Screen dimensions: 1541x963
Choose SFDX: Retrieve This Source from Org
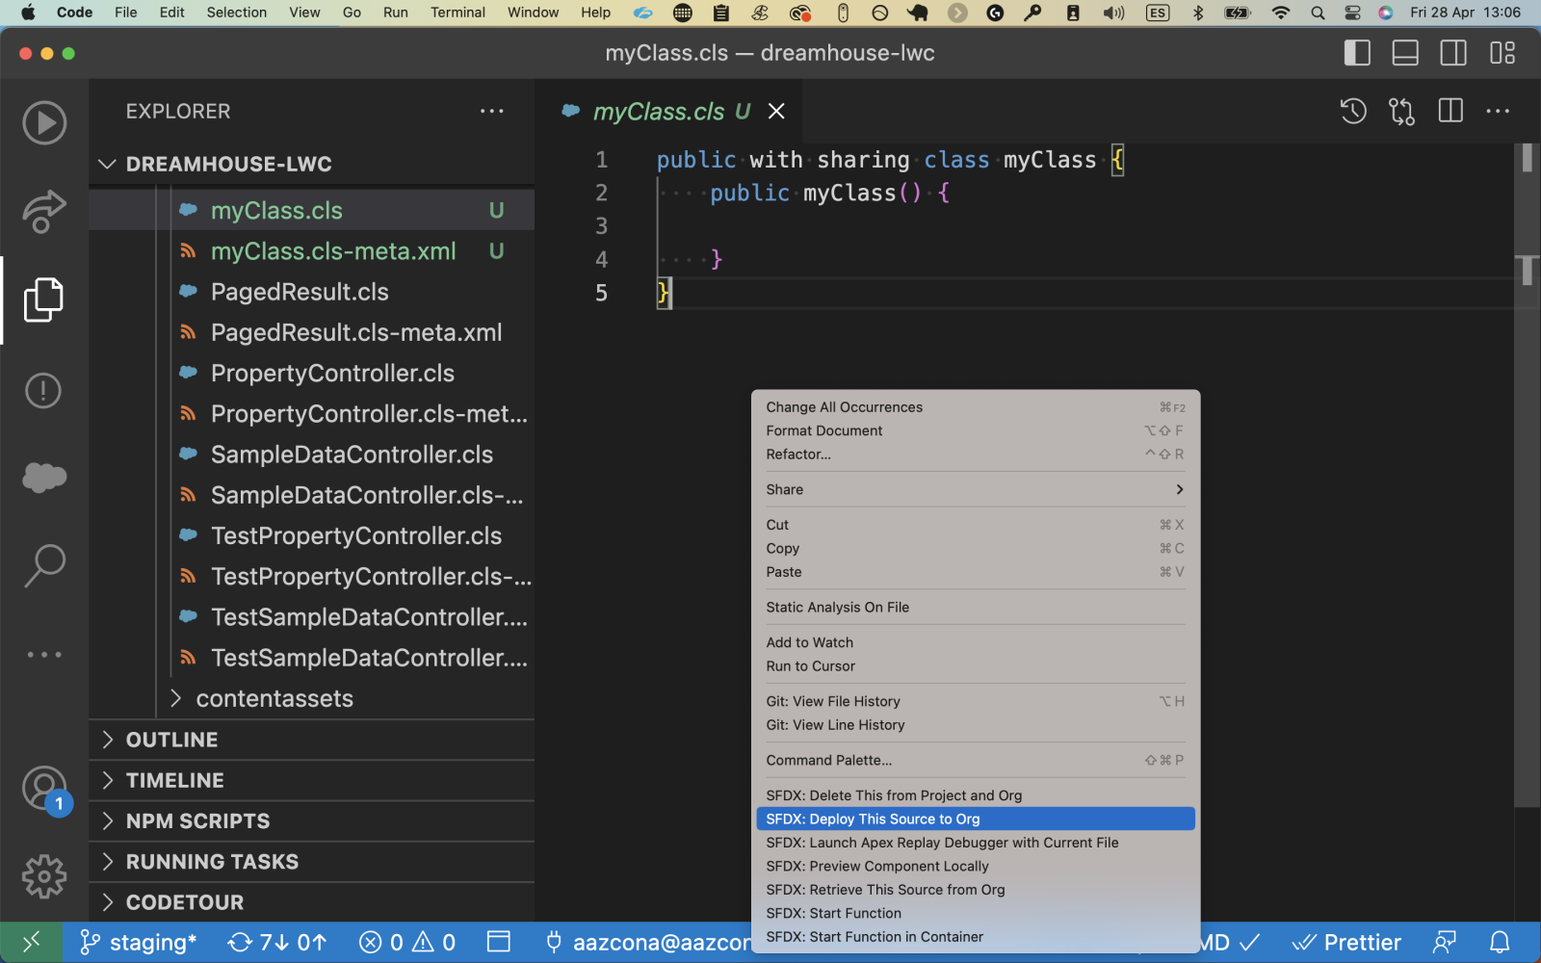[x=976, y=890]
